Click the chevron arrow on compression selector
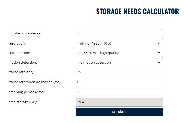184x123 pixels. (159, 53)
